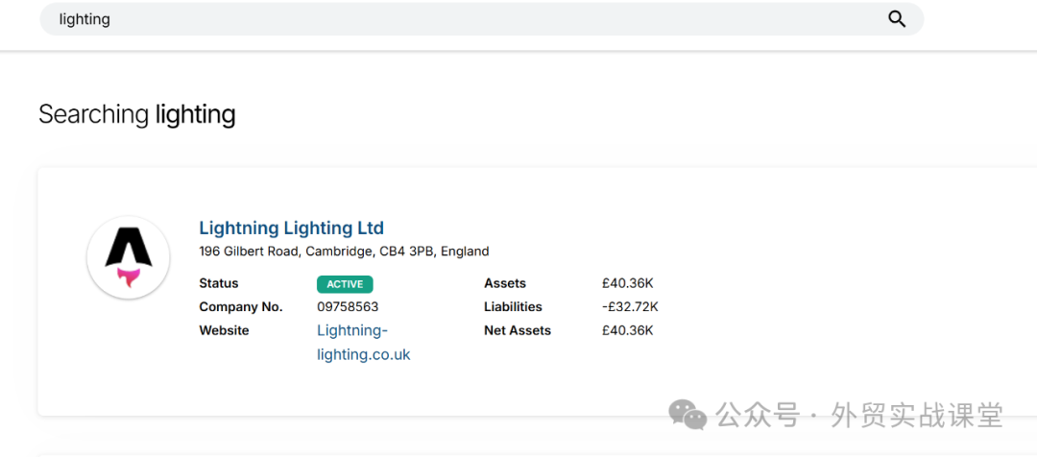Click the Status field label
The height and width of the screenshot is (457, 1037).
[x=219, y=283]
